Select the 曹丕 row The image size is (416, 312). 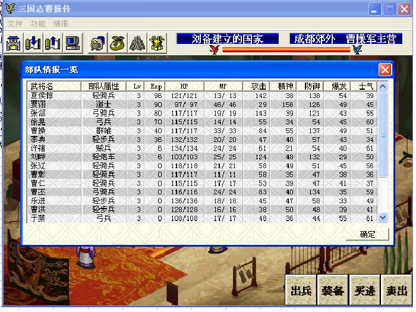pyautogui.click(x=202, y=192)
